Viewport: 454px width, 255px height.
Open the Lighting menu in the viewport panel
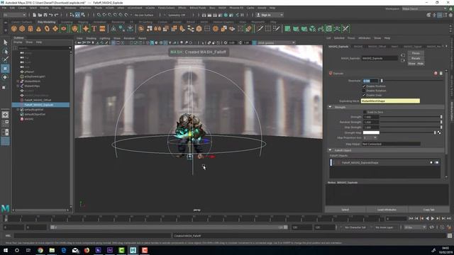point(105,38)
